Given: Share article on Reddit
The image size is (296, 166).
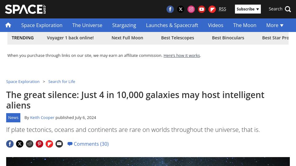Looking at the screenshot, I should click(30, 144).
